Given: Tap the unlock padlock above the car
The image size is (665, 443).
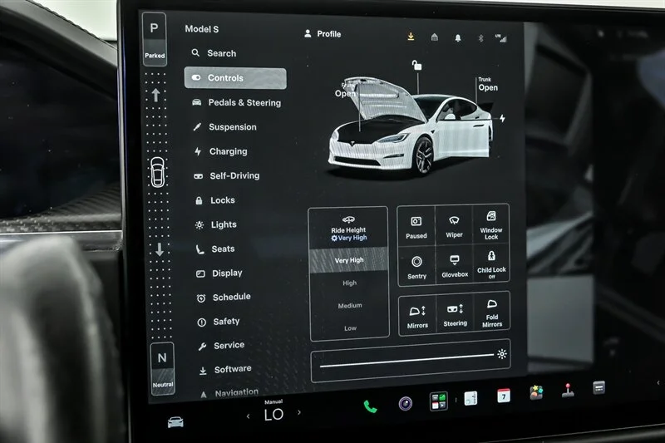Looking at the screenshot, I should [x=417, y=65].
